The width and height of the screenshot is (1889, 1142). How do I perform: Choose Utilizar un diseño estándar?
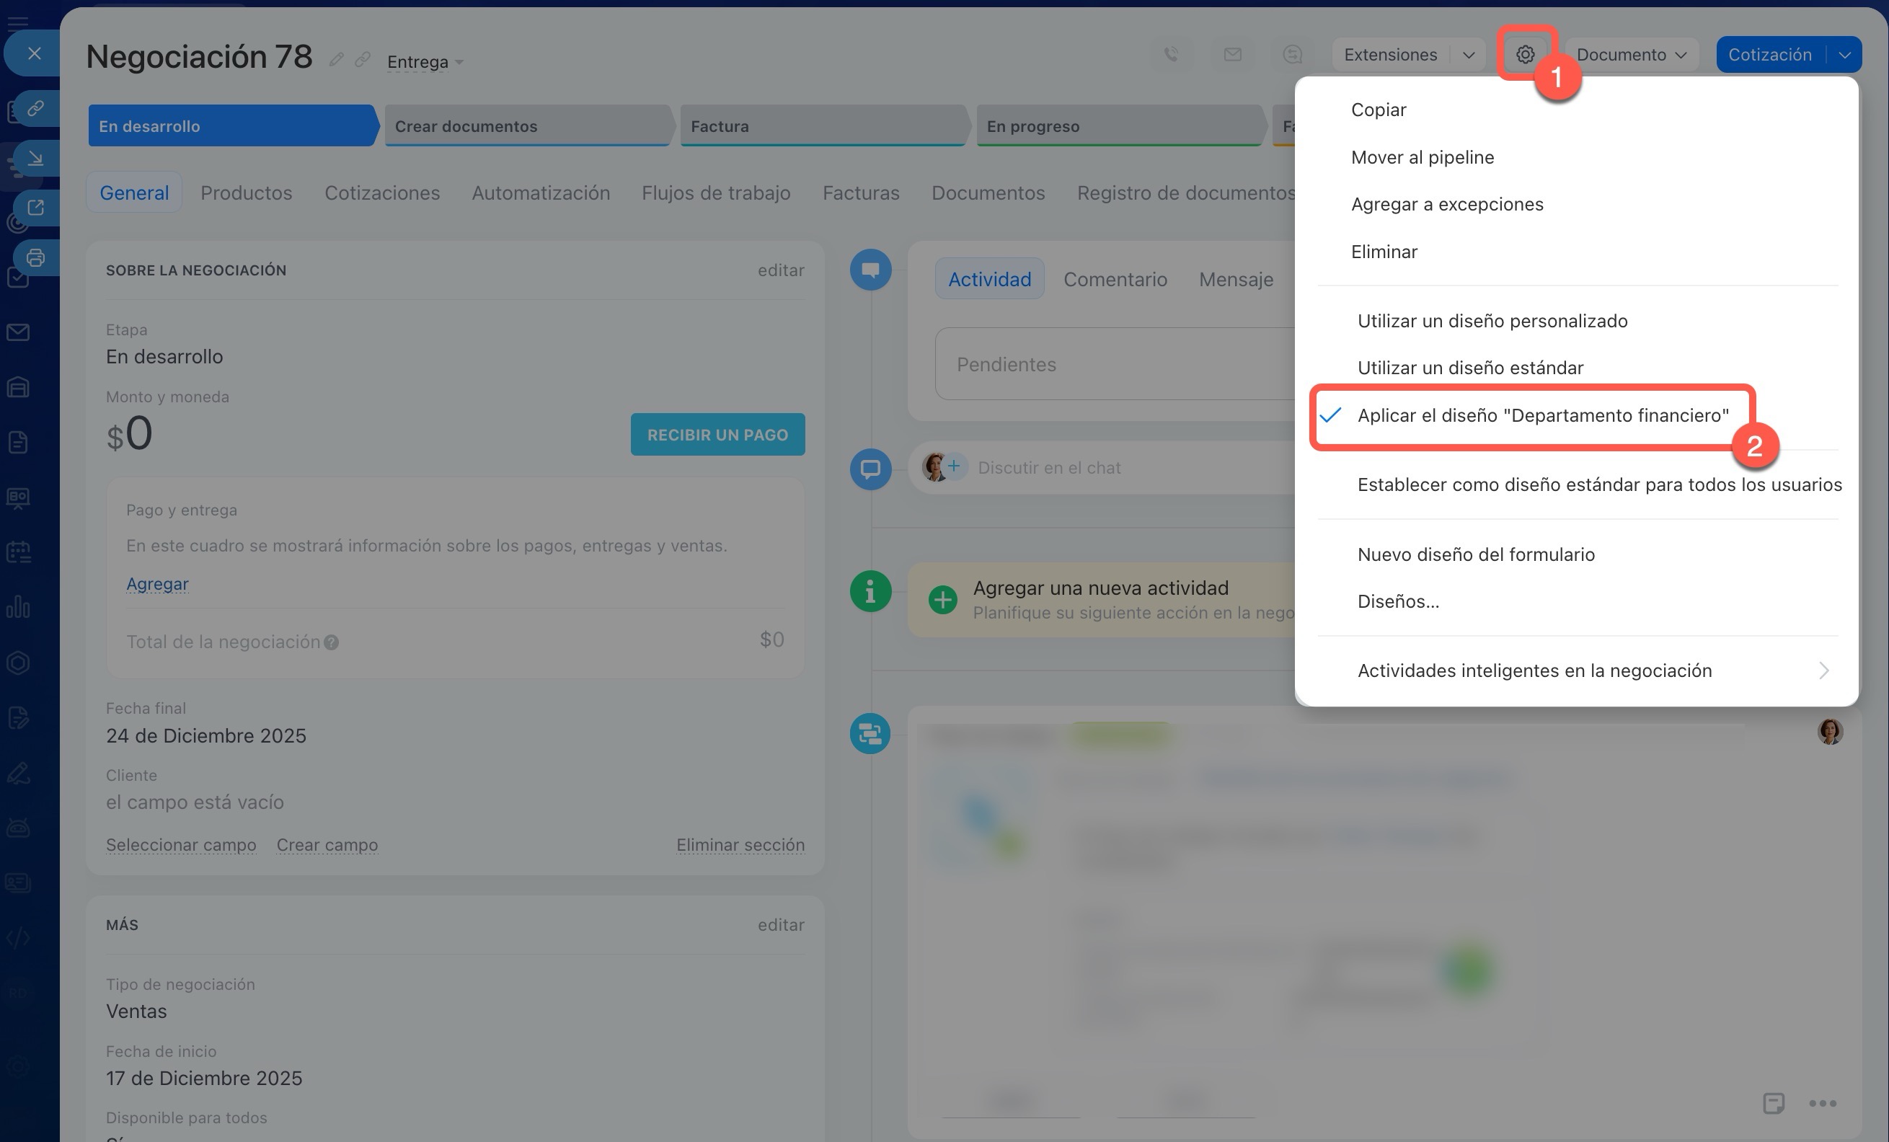click(1469, 368)
